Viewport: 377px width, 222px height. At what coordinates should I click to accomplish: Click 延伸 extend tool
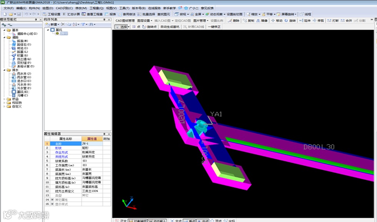[305, 21]
